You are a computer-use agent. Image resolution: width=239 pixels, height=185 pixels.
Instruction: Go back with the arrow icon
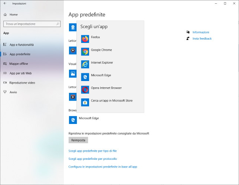[x=5, y=3]
